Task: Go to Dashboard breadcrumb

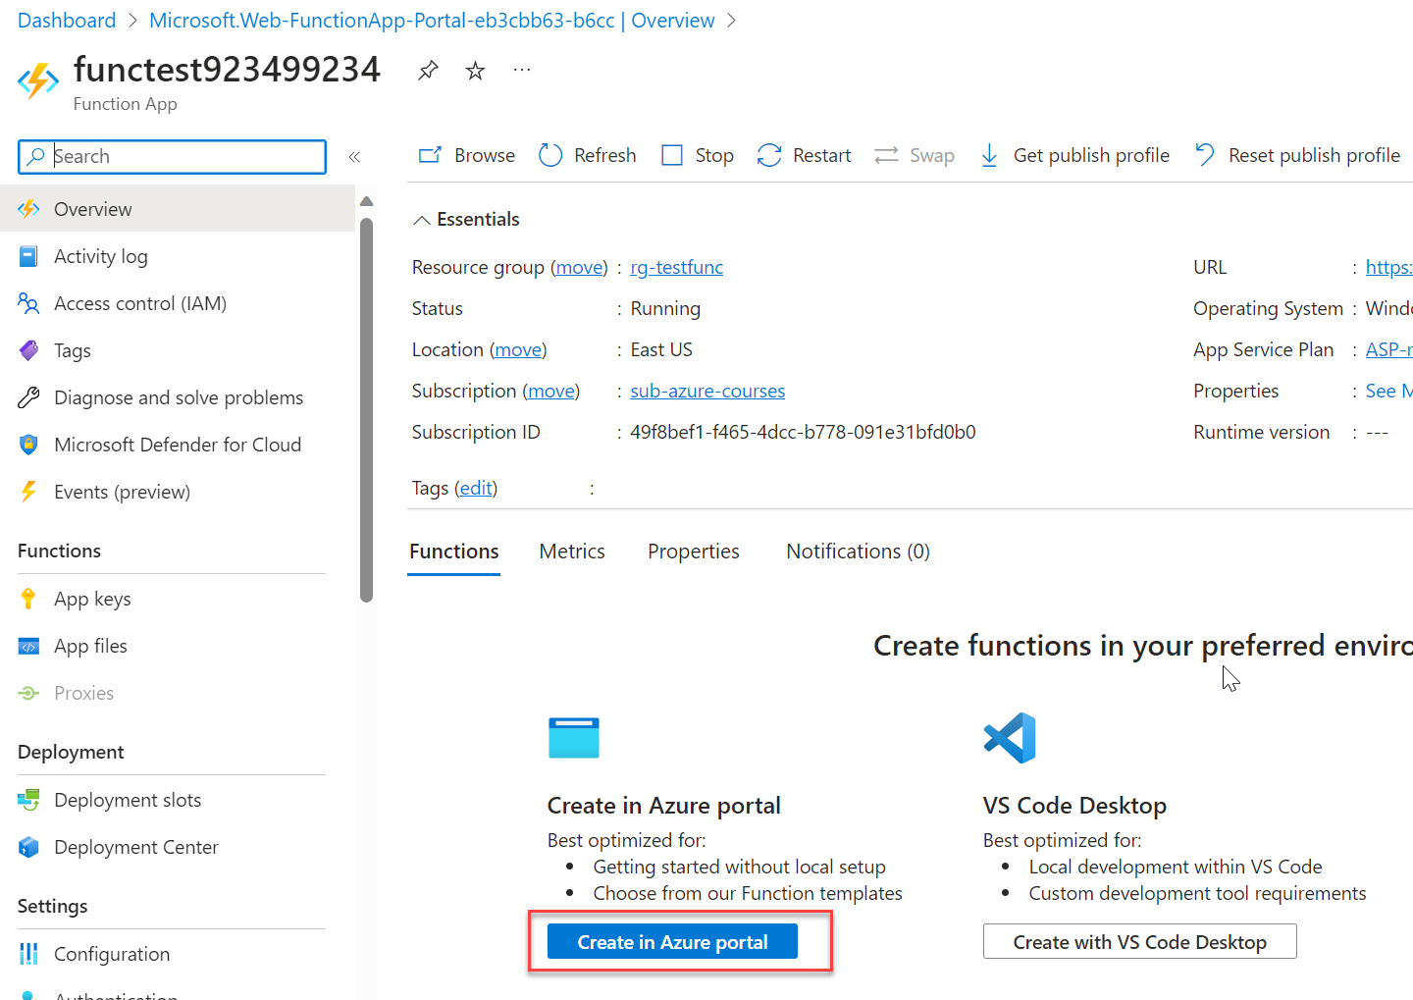Action: [67, 21]
